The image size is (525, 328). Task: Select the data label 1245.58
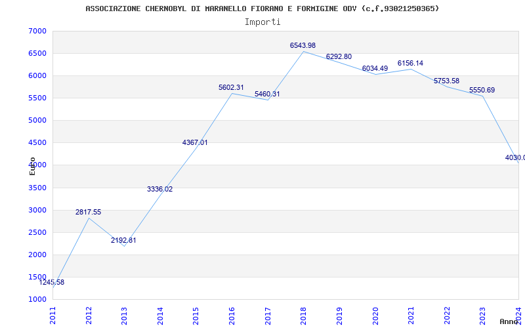(x=52, y=282)
